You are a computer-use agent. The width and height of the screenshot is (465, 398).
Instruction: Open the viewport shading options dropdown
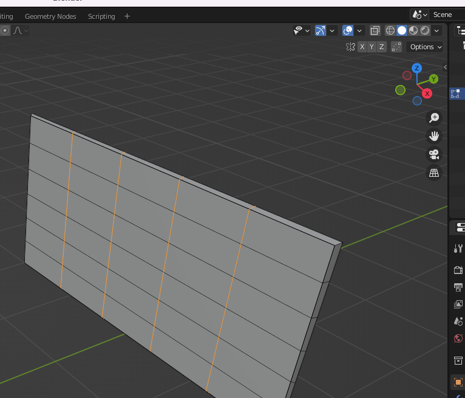[x=436, y=30]
